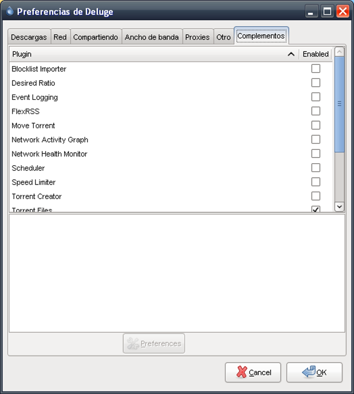This screenshot has height=394, width=354.
Task: Click the Cancel button
Action: point(253,372)
